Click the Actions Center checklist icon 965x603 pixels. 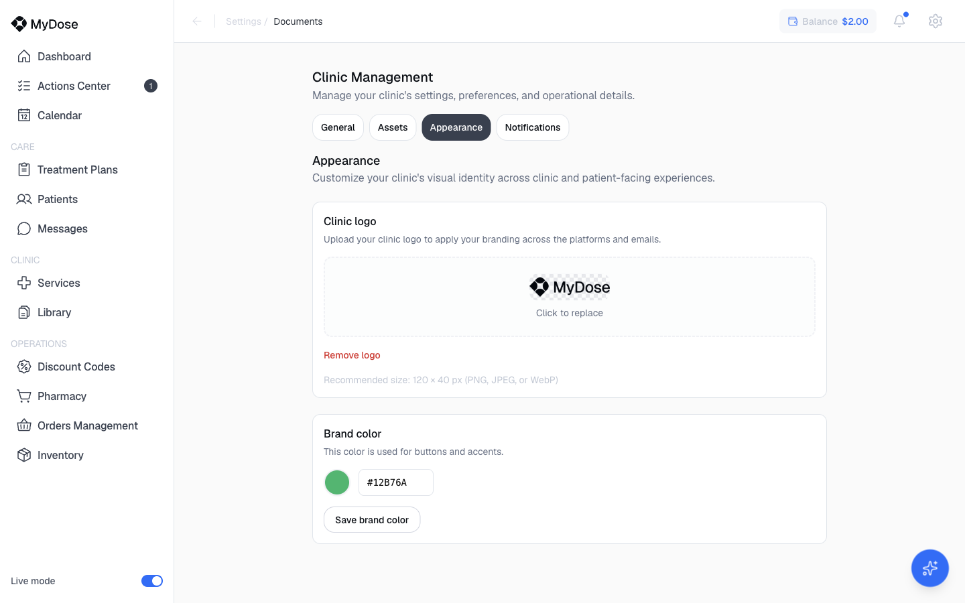pos(24,86)
